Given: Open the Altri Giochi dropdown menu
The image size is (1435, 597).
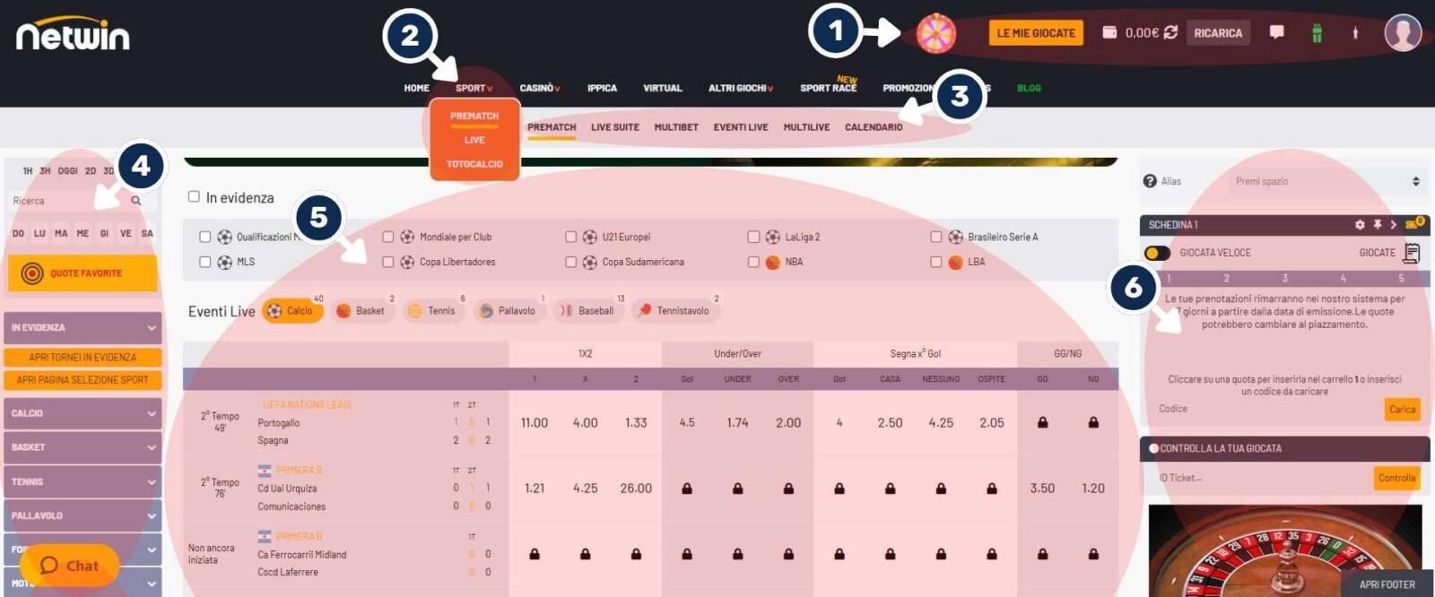Looking at the screenshot, I should [x=741, y=88].
